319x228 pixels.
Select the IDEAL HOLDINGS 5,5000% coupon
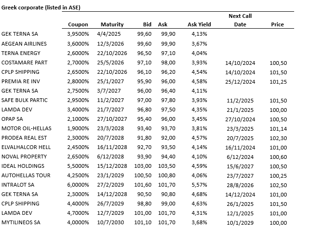coord(78,166)
